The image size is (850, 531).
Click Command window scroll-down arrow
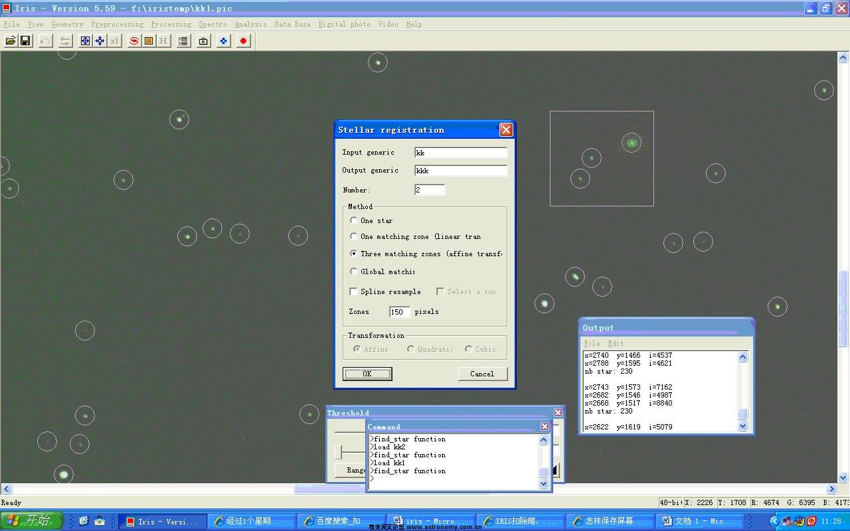[543, 484]
